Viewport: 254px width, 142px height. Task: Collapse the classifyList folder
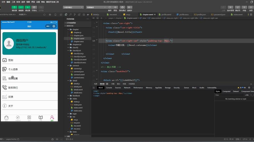68,51
